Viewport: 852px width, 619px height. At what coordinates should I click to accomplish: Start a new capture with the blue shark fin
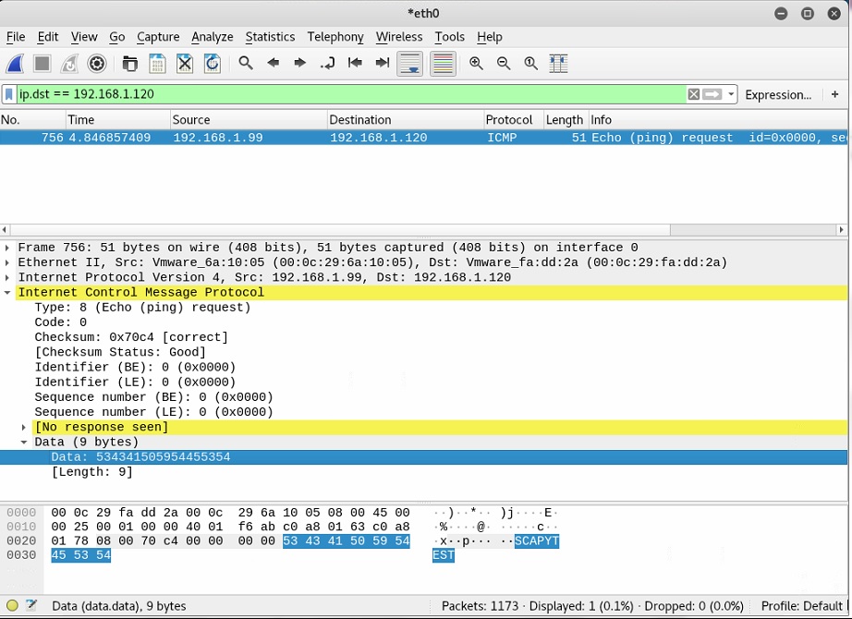pos(17,63)
